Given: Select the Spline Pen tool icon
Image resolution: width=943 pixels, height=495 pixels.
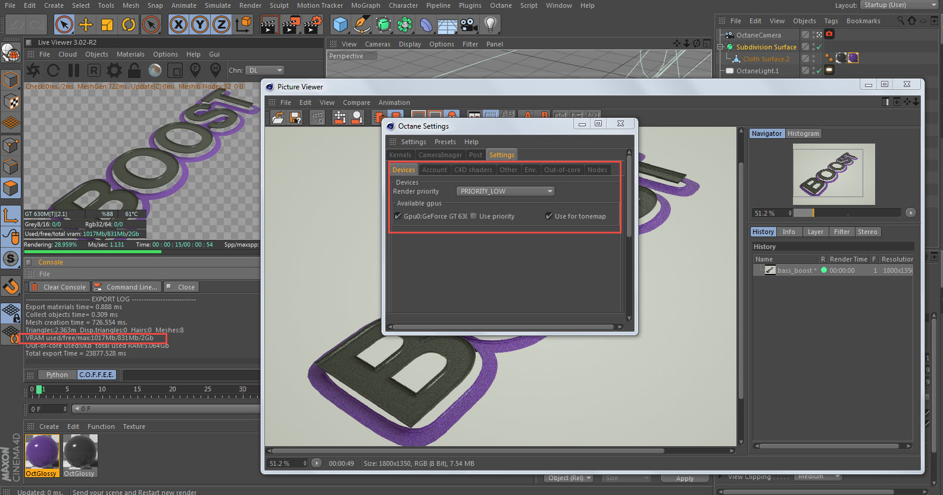Looking at the screenshot, I should click(362, 24).
